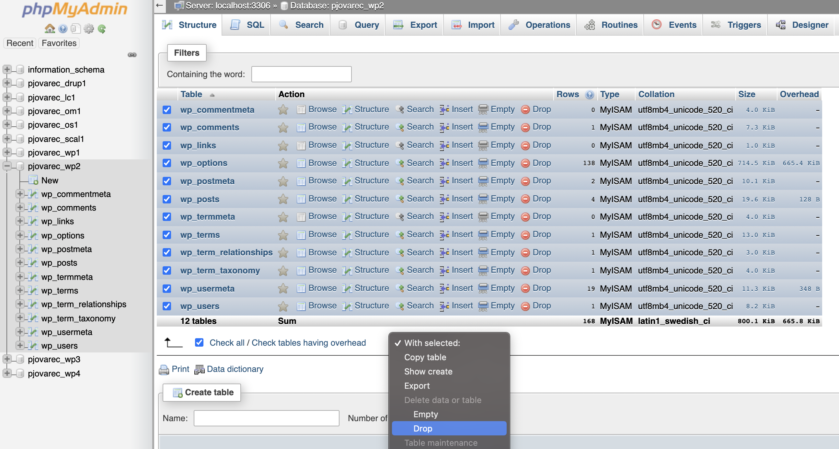Expand the pjovarec_wp3 database tree
Viewport: 839px width, 449px height.
pos(7,359)
